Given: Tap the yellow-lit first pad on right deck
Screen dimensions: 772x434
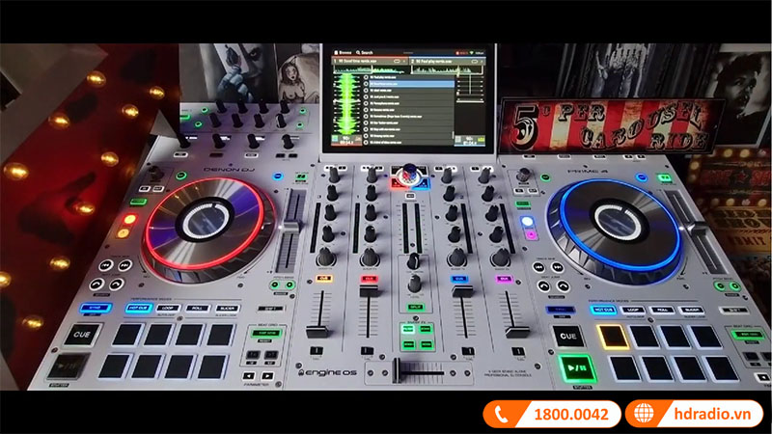Looking at the screenshot, I should 613,337.
